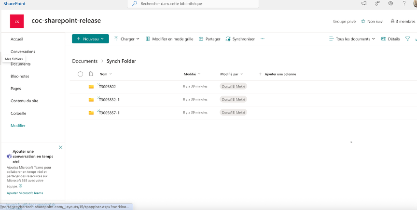Open the Détails pane

coord(390,39)
